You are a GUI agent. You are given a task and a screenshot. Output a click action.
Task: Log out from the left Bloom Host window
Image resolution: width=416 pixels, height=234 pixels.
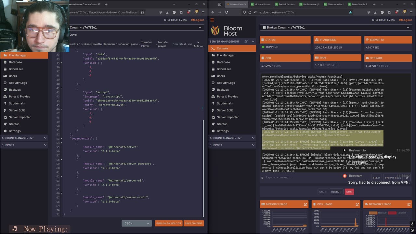(x=198, y=20)
